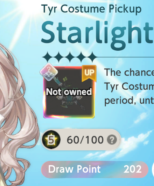
Task: Click the middle diamond rarity star
Action: 70,57
